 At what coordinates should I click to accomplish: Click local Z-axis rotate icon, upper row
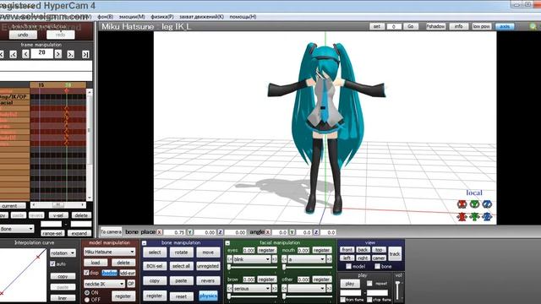pos(487,204)
